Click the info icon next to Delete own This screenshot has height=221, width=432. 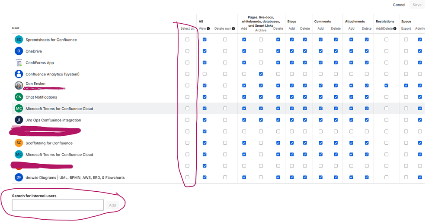[234, 28]
